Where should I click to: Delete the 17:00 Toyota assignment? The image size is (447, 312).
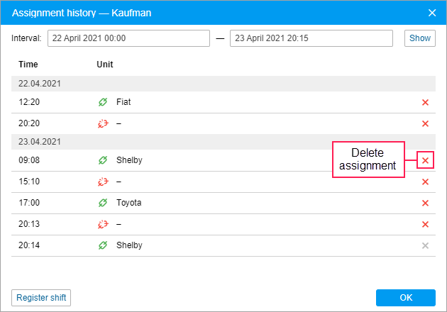(425, 203)
